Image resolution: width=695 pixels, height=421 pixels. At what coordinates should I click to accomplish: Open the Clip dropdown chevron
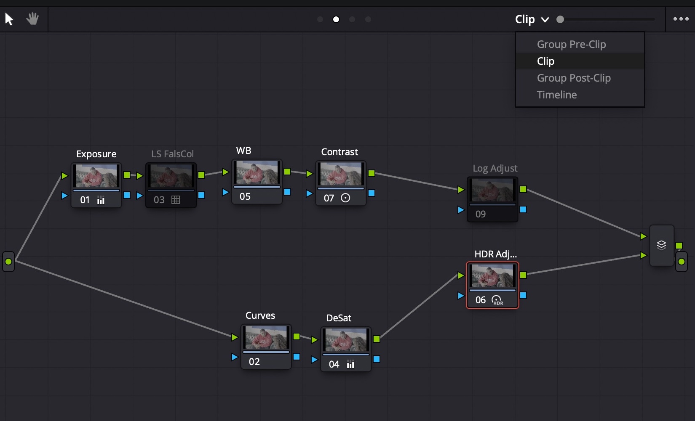pos(545,20)
